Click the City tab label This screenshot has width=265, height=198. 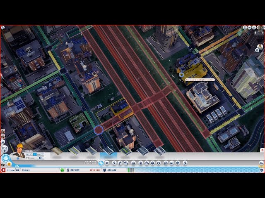coord(17,166)
